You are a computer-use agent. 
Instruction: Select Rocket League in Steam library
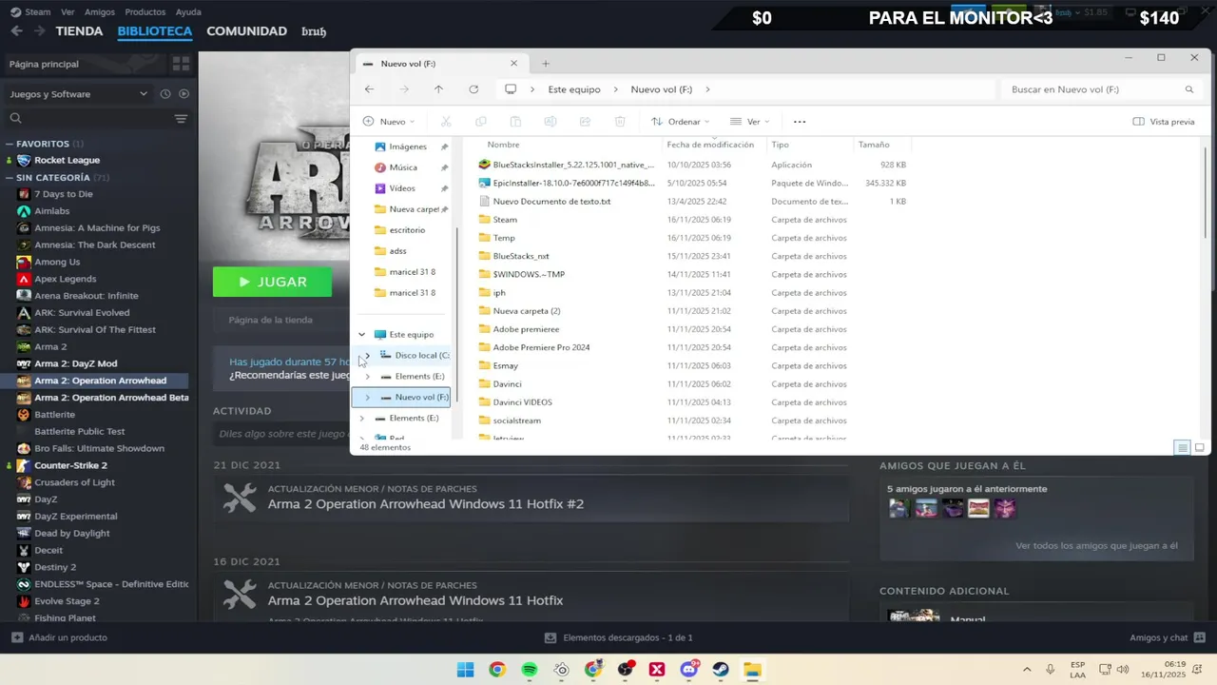pos(67,160)
